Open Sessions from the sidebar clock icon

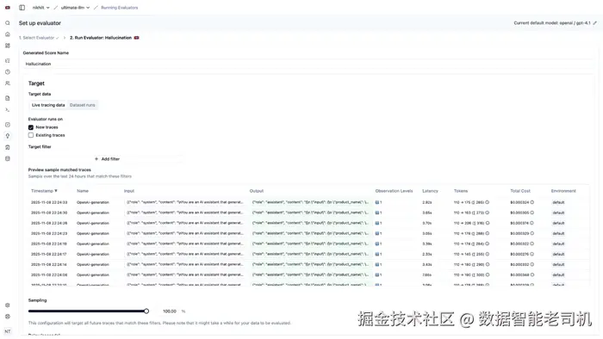click(7, 71)
